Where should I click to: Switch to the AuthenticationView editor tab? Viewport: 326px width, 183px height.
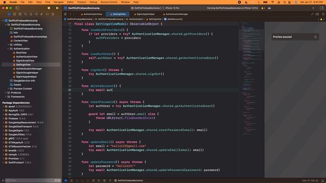pos(91,14)
